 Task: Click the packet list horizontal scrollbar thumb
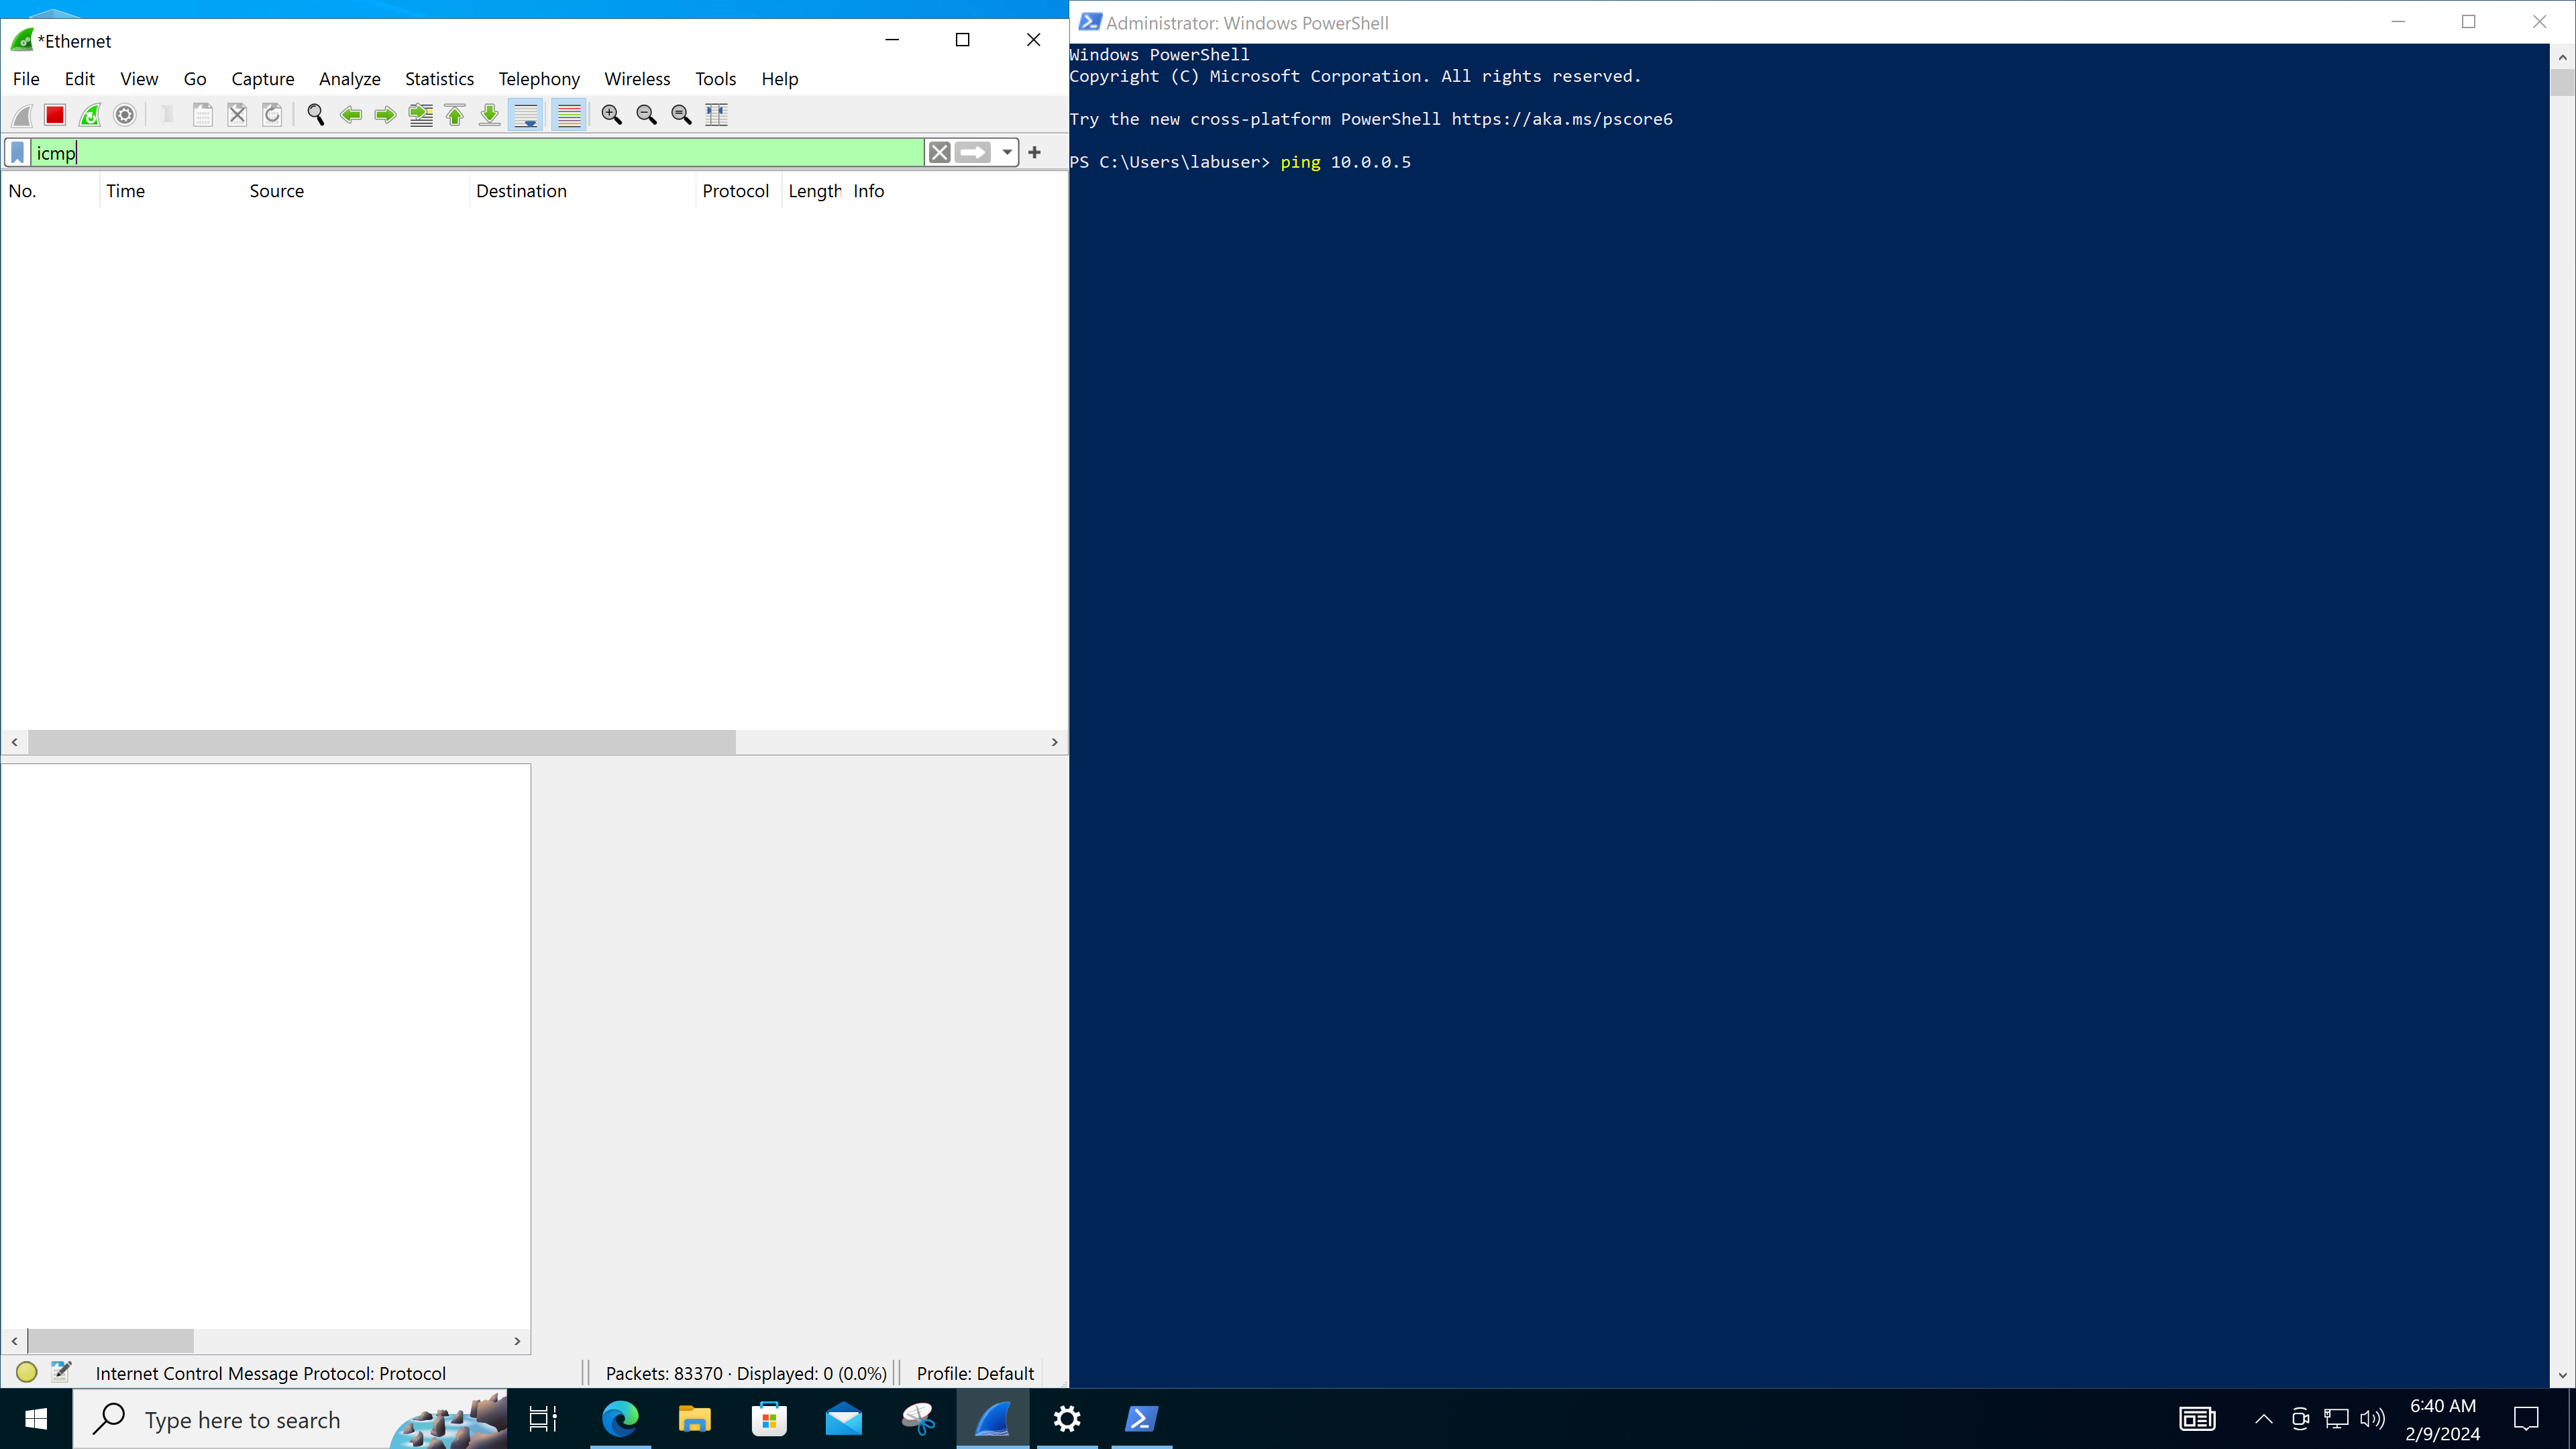(x=382, y=742)
